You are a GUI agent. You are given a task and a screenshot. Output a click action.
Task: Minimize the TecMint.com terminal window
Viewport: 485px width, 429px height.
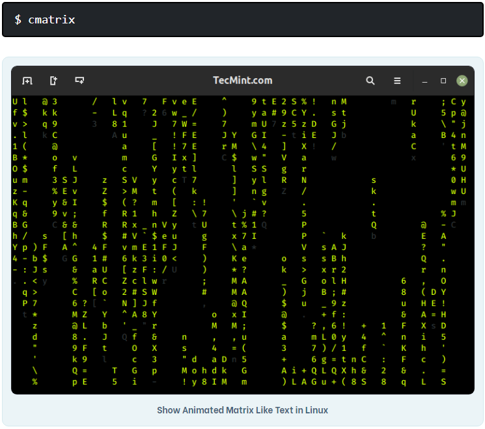click(x=425, y=81)
